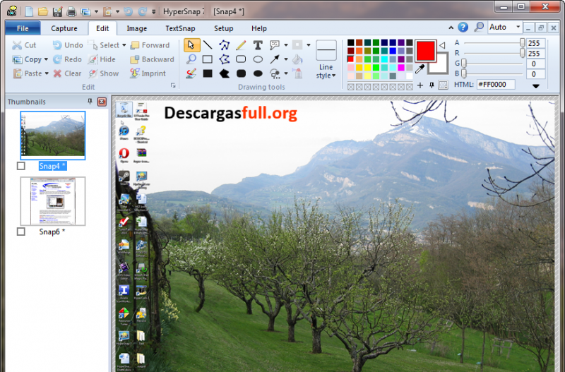Select the yellow Pencil freehand tool
The width and height of the screenshot is (565, 372).
(x=241, y=45)
